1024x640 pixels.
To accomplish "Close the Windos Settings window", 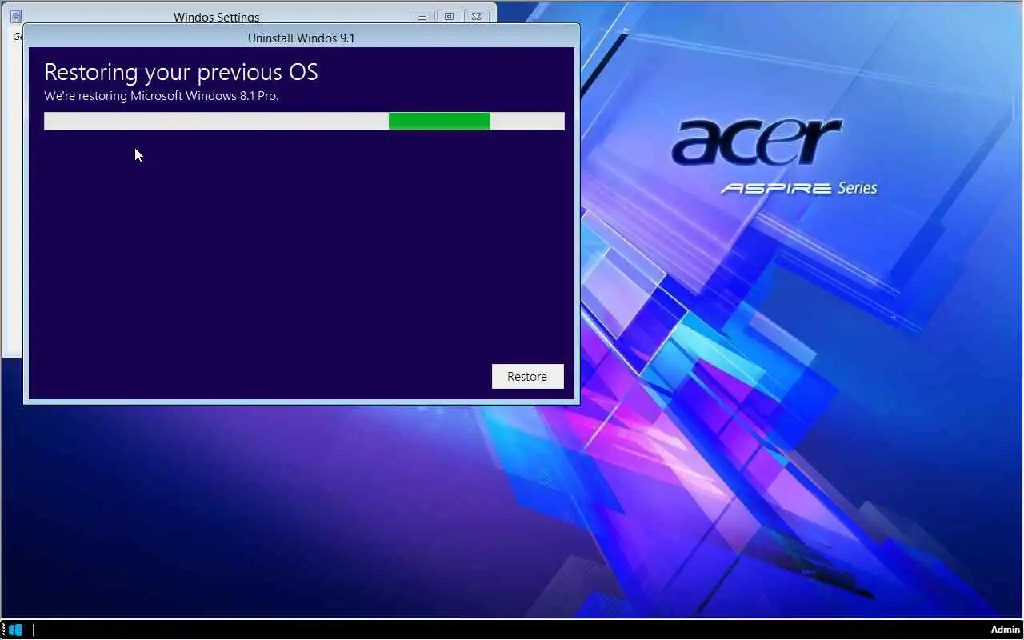I will point(476,17).
